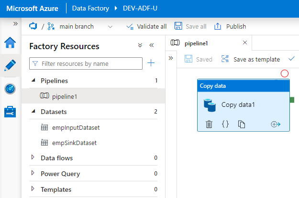Open the Manage toolbox hub
This screenshot has height=198, width=299.
tap(10, 112)
